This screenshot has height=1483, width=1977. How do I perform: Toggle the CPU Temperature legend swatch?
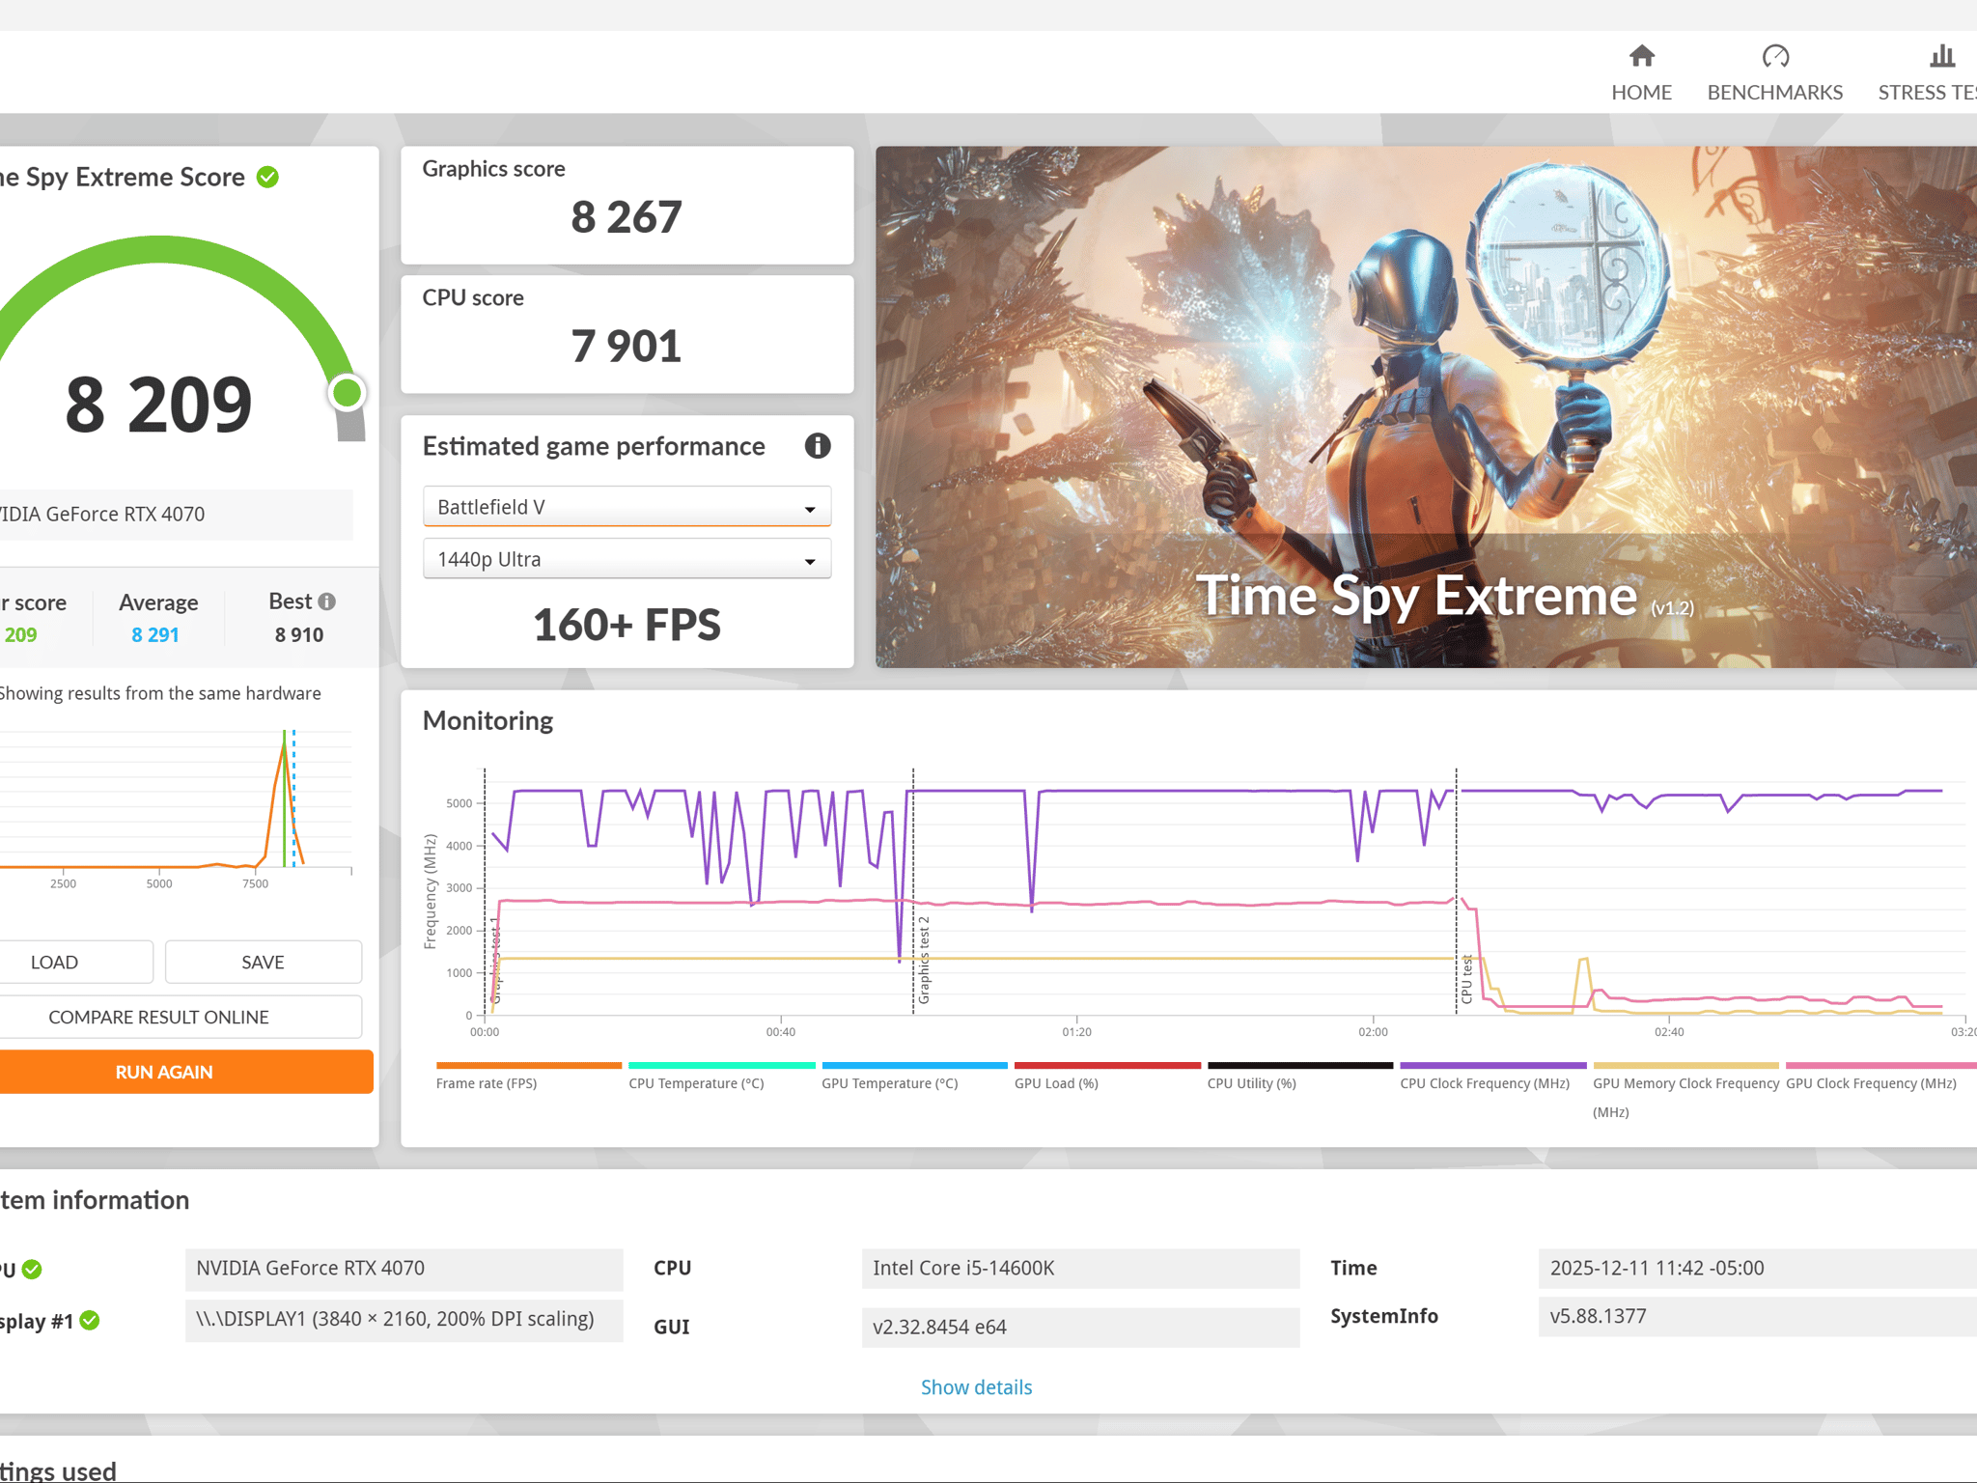(721, 1066)
